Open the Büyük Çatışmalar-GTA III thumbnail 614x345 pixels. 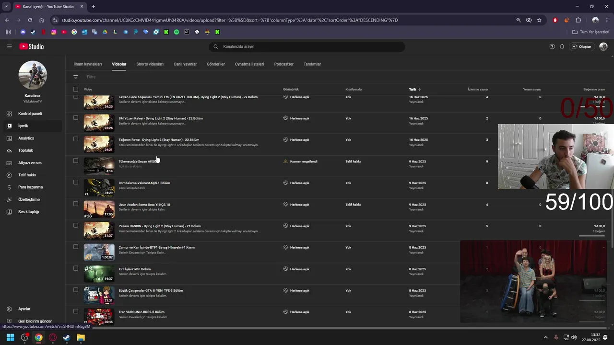[99, 295]
